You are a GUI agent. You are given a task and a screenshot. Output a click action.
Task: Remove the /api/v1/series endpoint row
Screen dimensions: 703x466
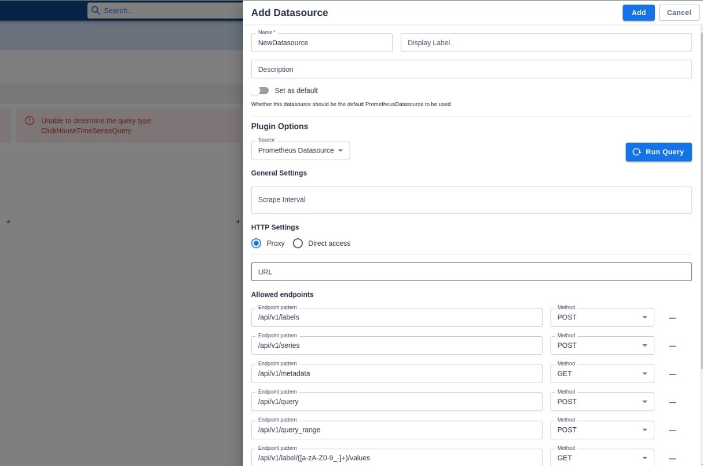[672, 345]
